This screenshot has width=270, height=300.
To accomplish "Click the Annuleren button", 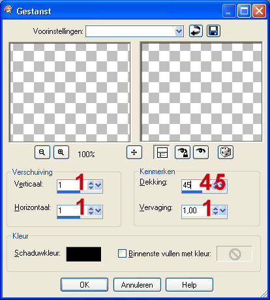I will click(137, 284).
